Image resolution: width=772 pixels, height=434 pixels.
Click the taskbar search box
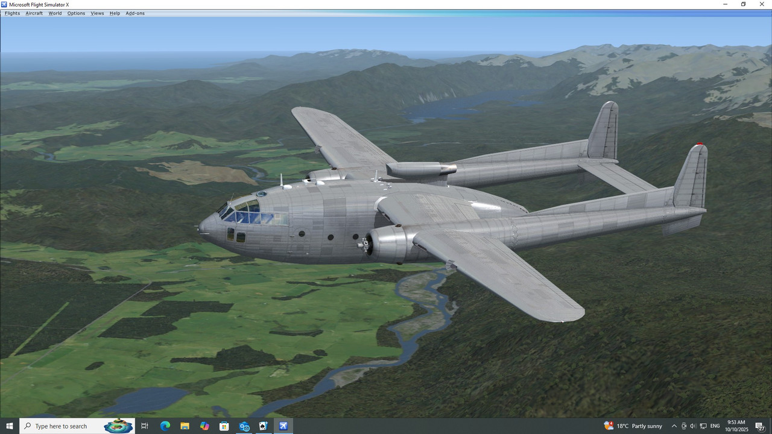(77, 426)
